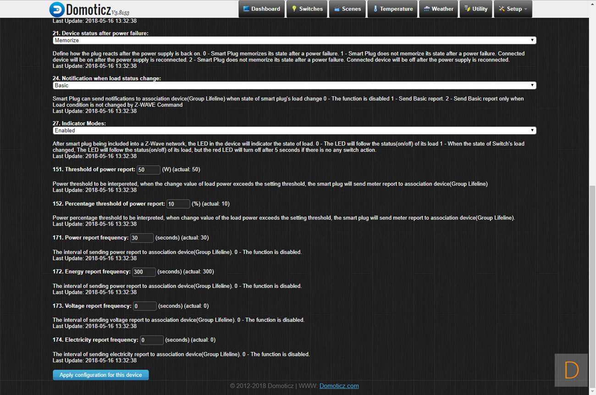Click 'Define how the plug reacts' description
The width and height of the screenshot is (596, 395).
point(289,57)
